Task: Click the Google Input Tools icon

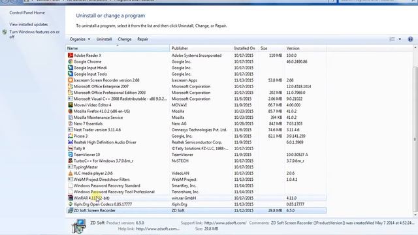Action: tap(71, 74)
